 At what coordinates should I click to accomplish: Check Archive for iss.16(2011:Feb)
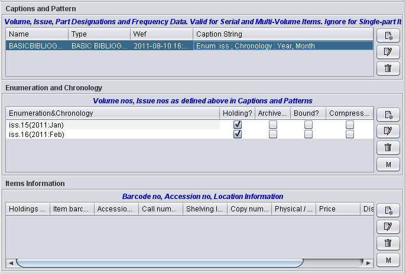coord(272,134)
